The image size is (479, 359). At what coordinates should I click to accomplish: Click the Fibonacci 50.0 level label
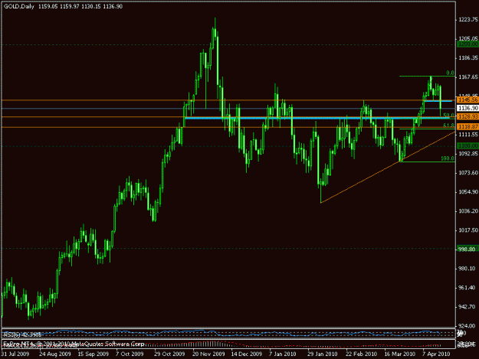(x=448, y=116)
